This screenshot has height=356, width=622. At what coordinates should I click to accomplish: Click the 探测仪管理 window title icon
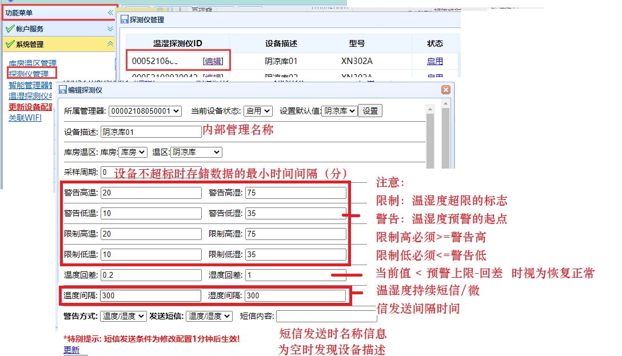pyautogui.click(x=125, y=19)
